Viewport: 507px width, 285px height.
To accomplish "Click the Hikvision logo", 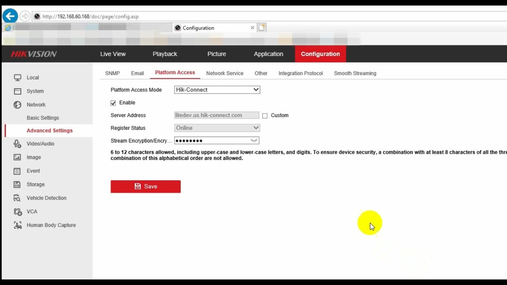I will 34,54.
